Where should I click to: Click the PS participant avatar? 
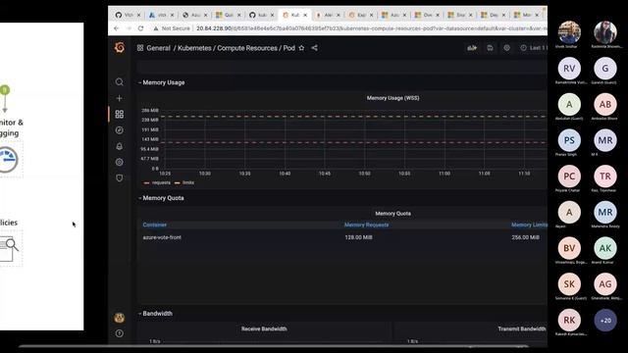569,140
